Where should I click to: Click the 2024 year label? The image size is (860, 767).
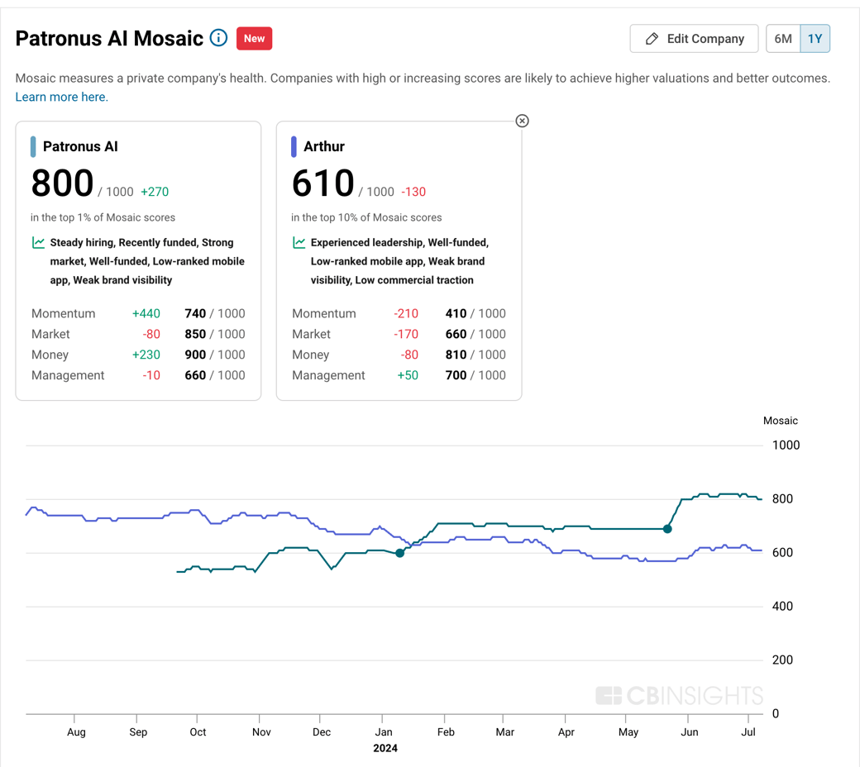385,748
